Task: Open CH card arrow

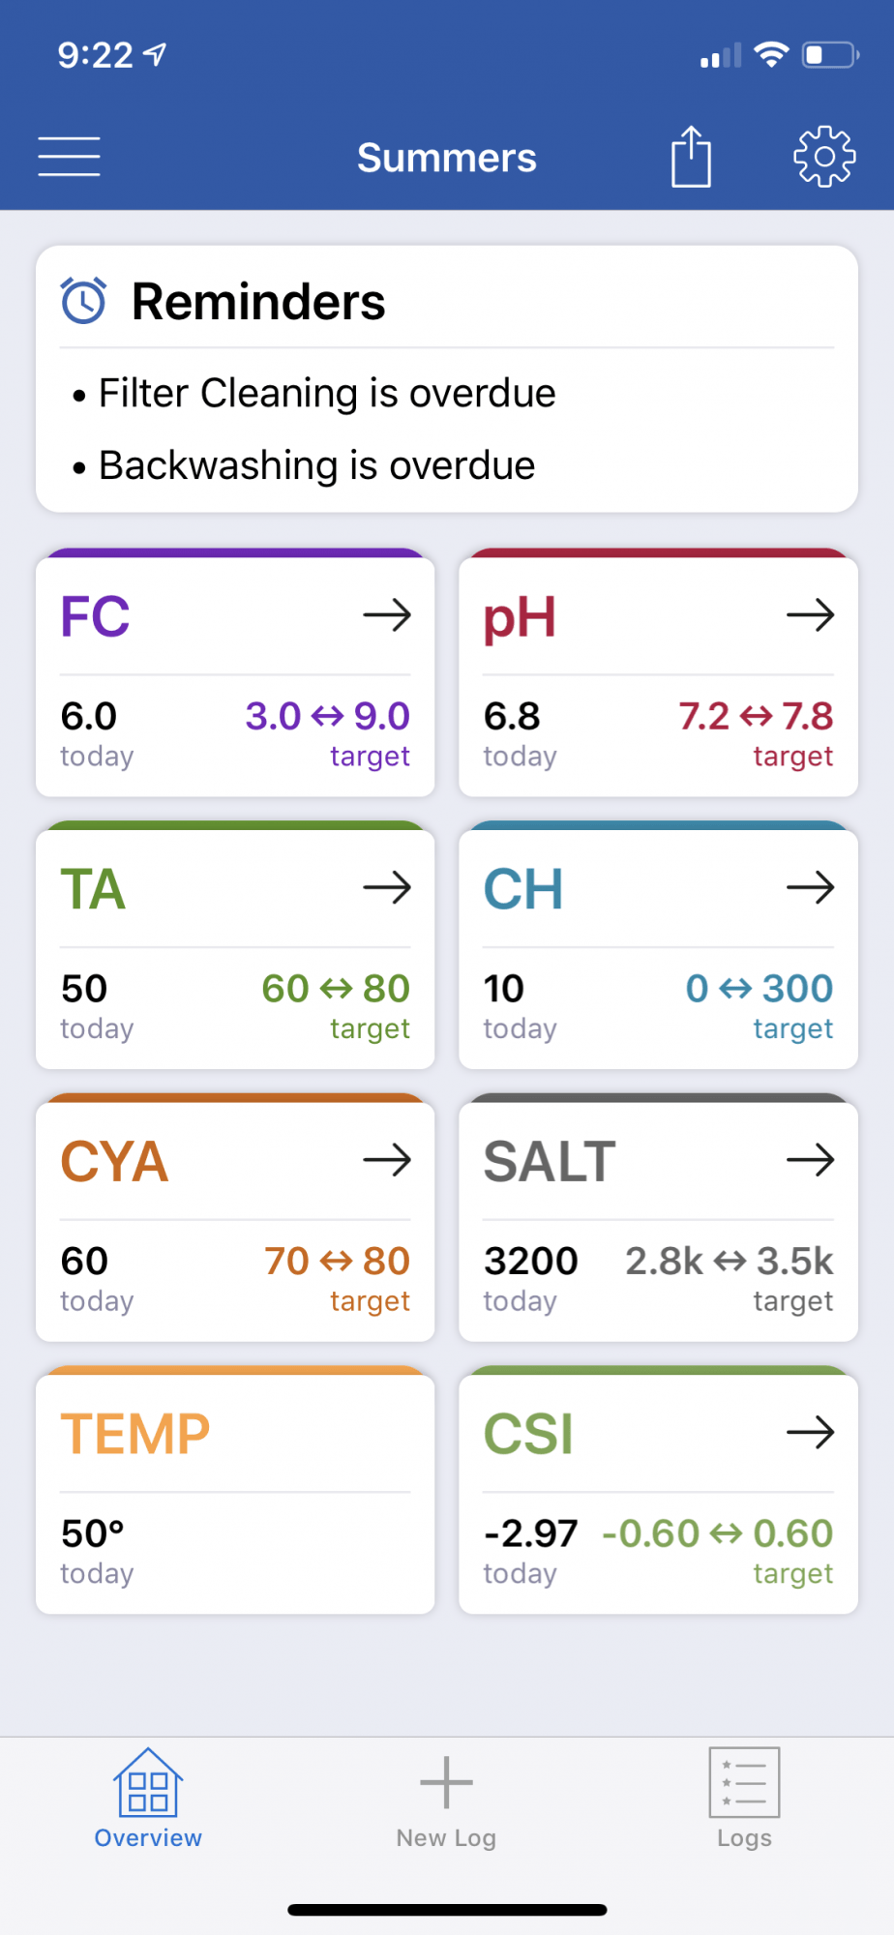Action: (x=811, y=887)
